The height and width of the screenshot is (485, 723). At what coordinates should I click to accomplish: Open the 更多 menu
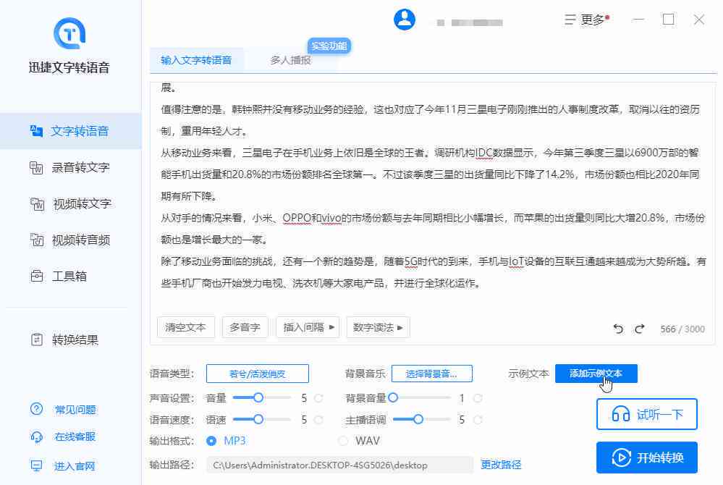[x=587, y=20]
